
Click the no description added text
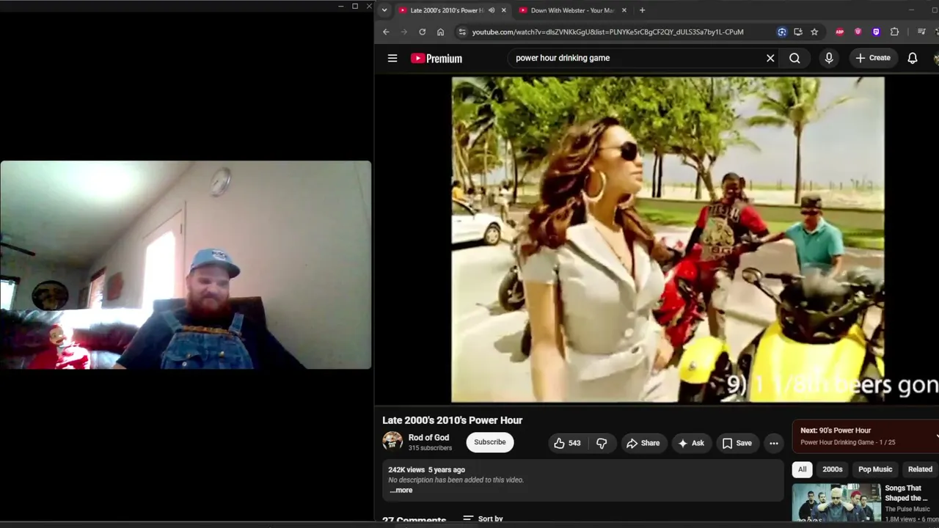[456, 480]
